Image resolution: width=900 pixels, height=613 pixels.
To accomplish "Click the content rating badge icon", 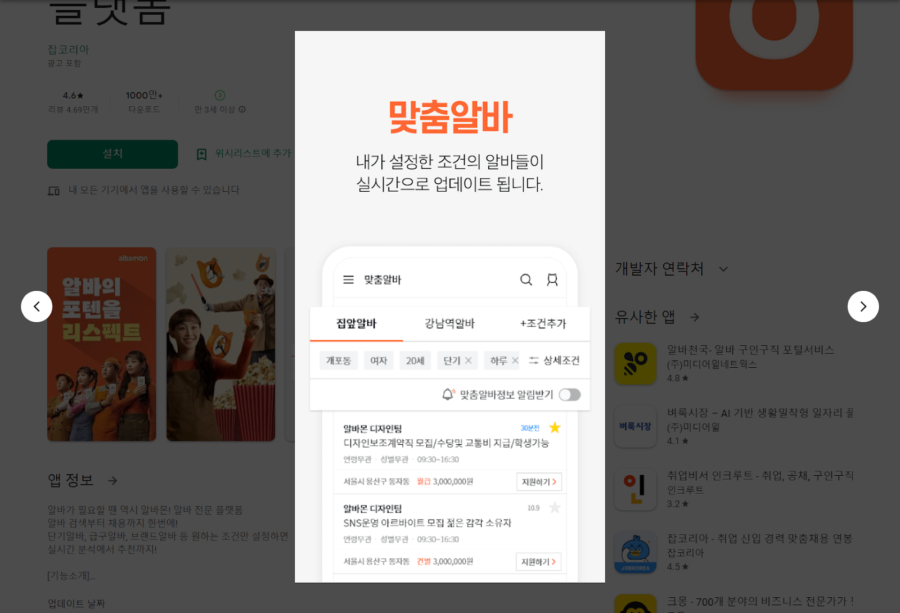I will coord(220,95).
